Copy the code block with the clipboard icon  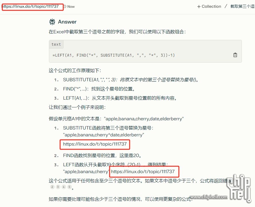(235, 55)
